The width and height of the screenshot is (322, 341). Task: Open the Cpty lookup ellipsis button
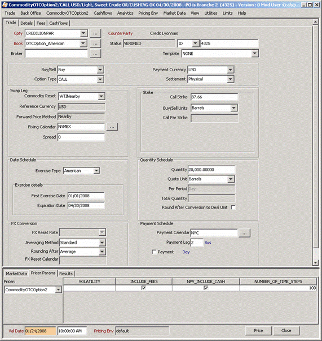tap(95, 33)
